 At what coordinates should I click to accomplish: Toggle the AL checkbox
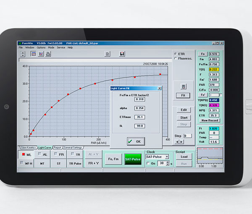coord(39,154)
